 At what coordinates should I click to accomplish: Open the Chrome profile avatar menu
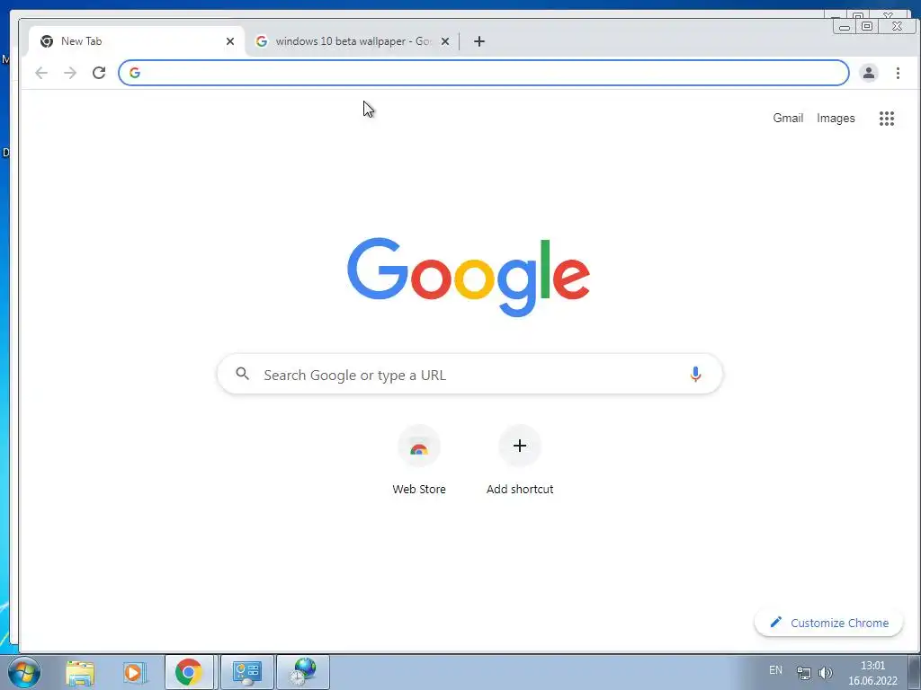pyautogui.click(x=868, y=73)
